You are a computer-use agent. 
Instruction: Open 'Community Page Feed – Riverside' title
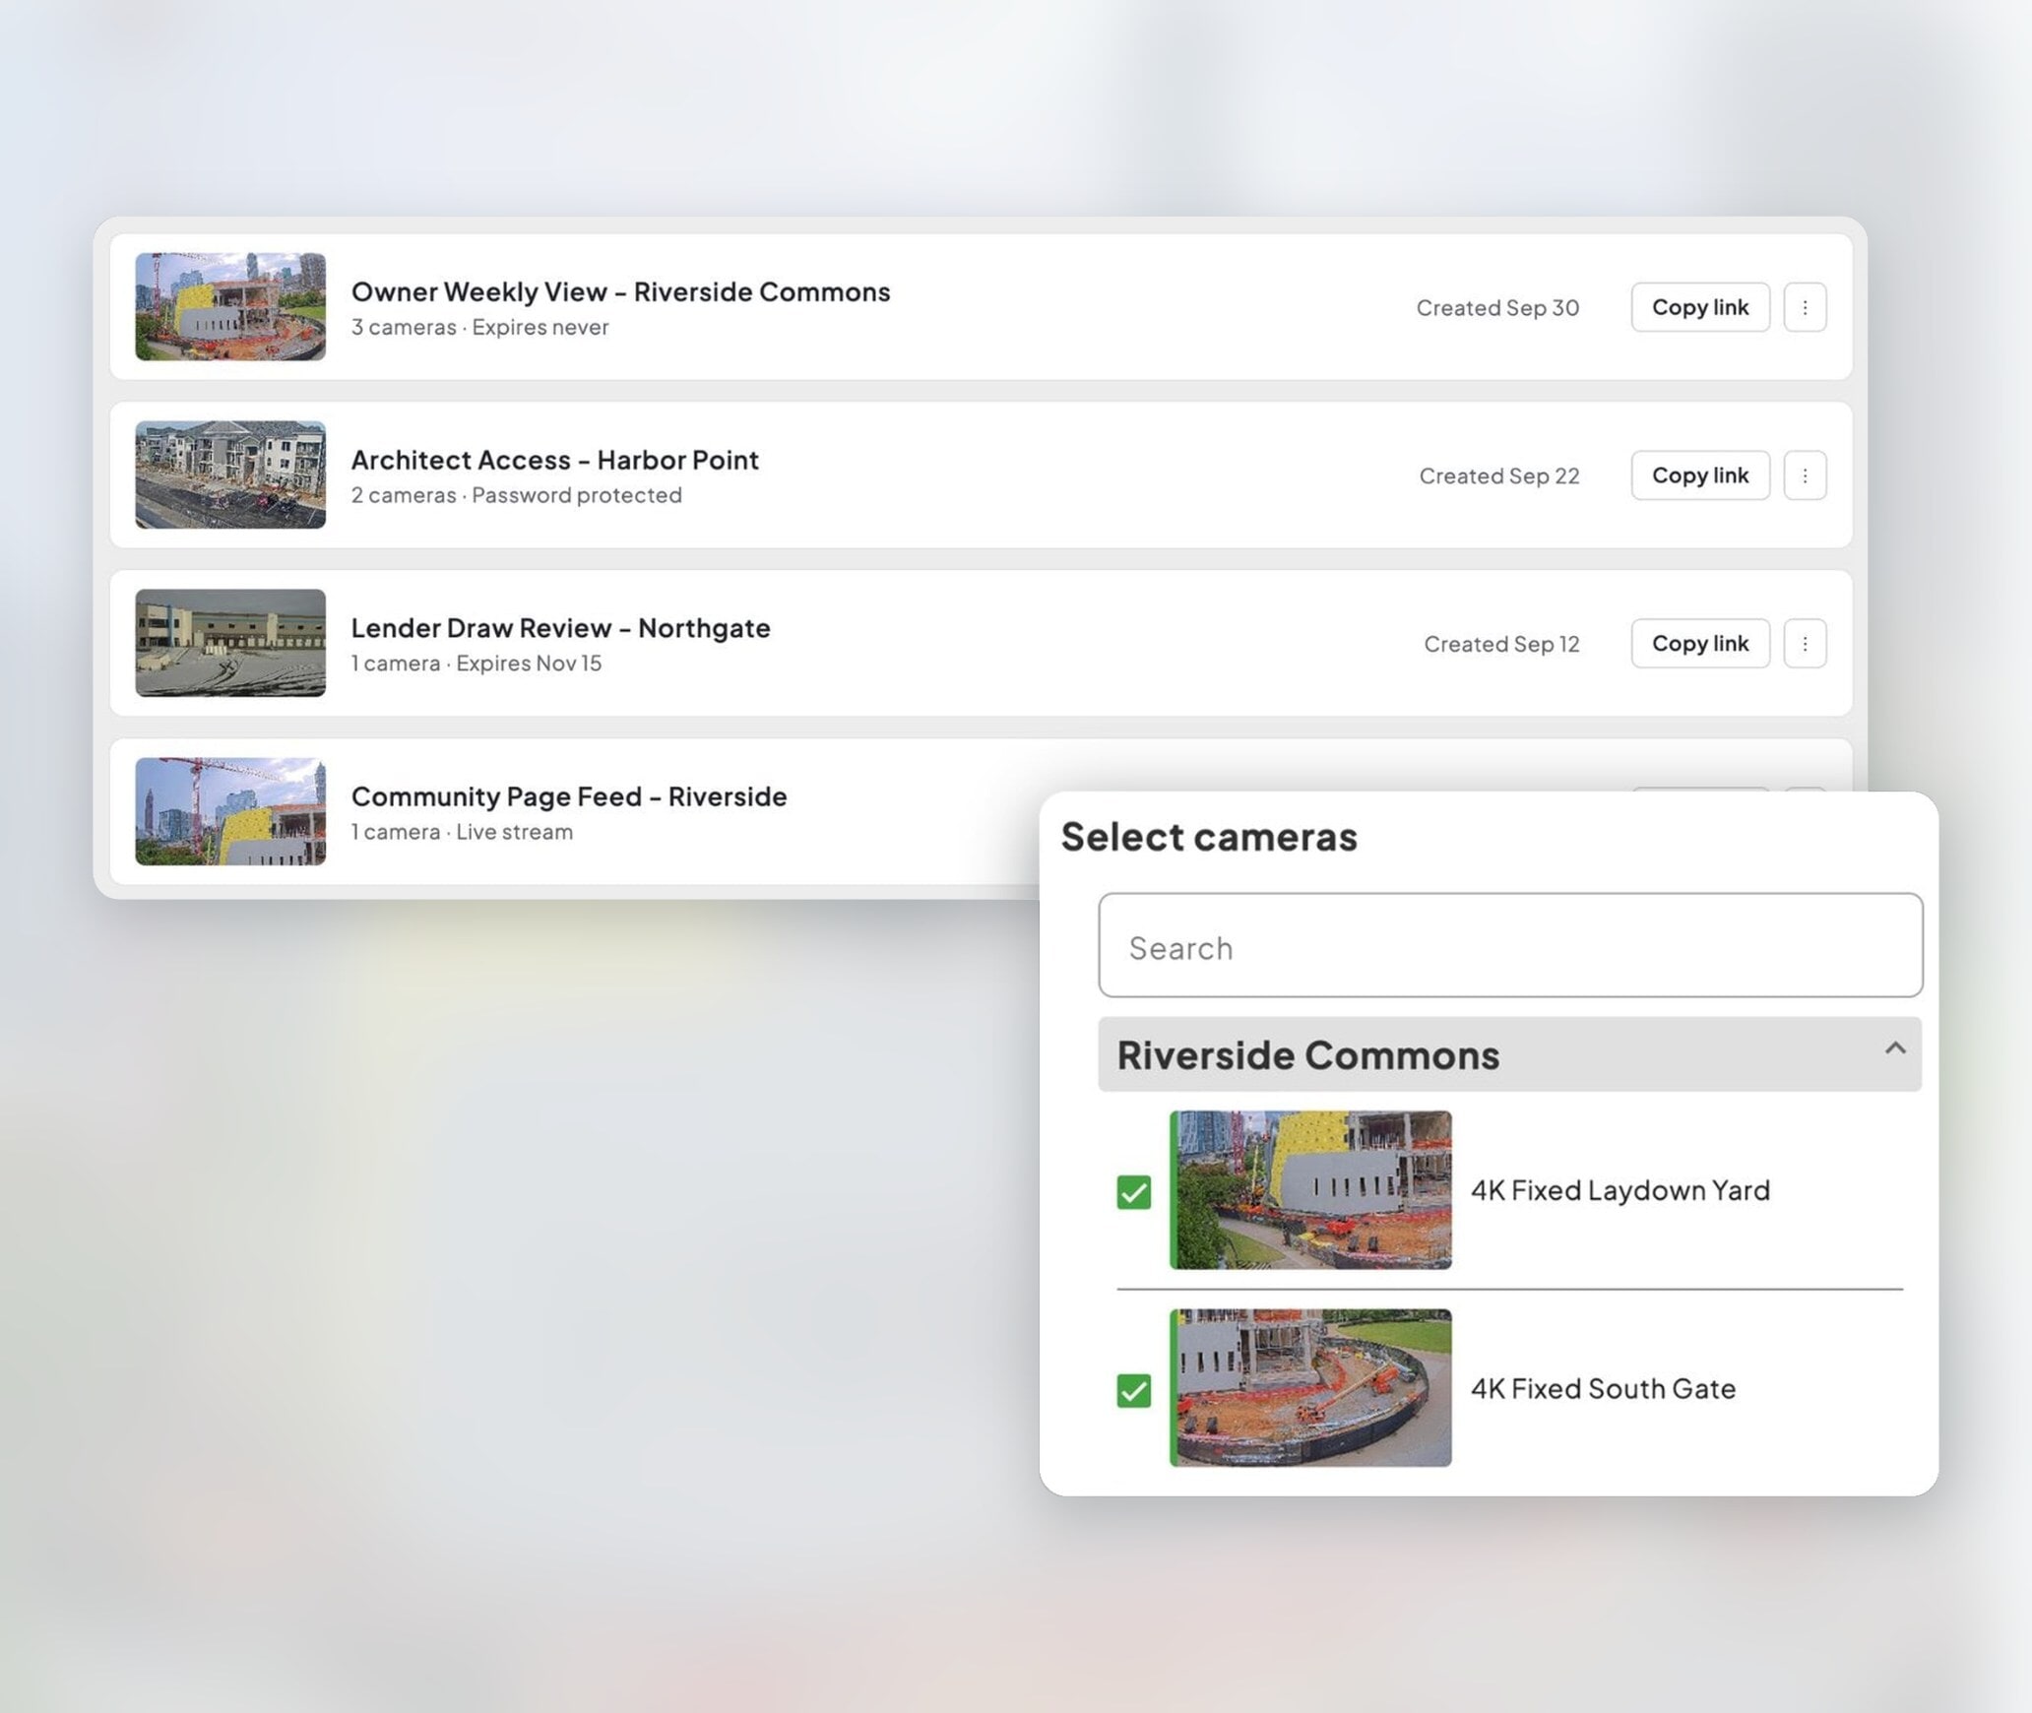[569, 796]
